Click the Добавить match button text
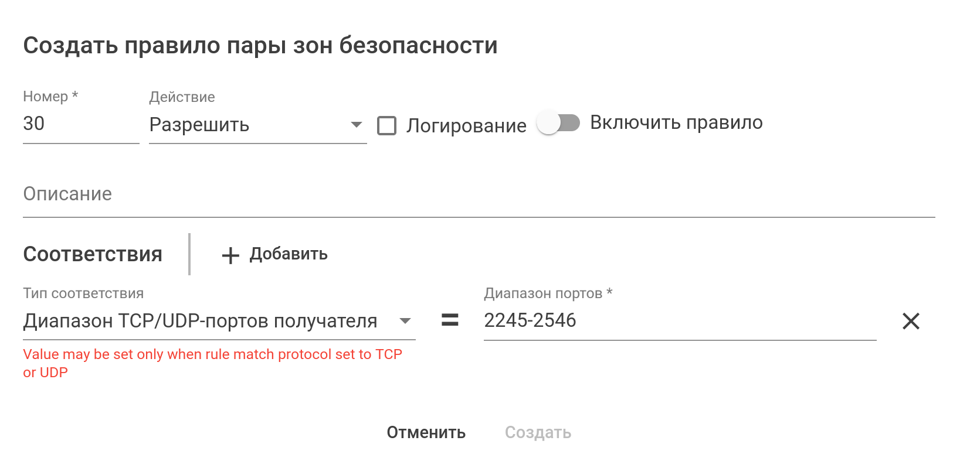Image resolution: width=960 pixels, height=468 pixels. [289, 254]
